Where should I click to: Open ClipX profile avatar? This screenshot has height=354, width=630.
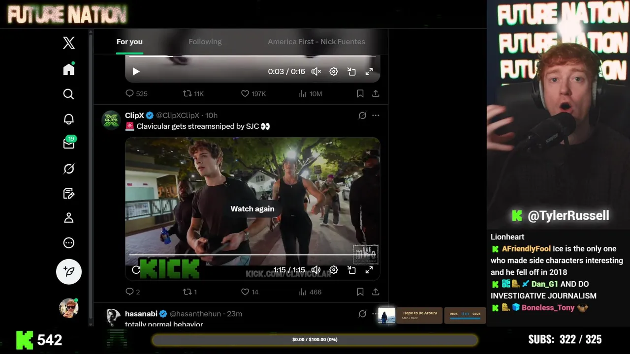[111, 120]
